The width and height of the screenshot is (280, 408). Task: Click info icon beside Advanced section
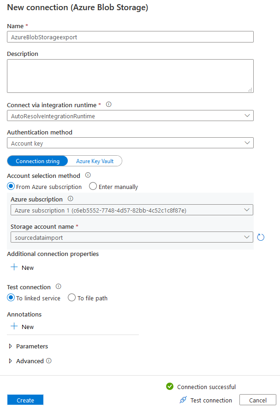pyautogui.click(x=49, y=361)
